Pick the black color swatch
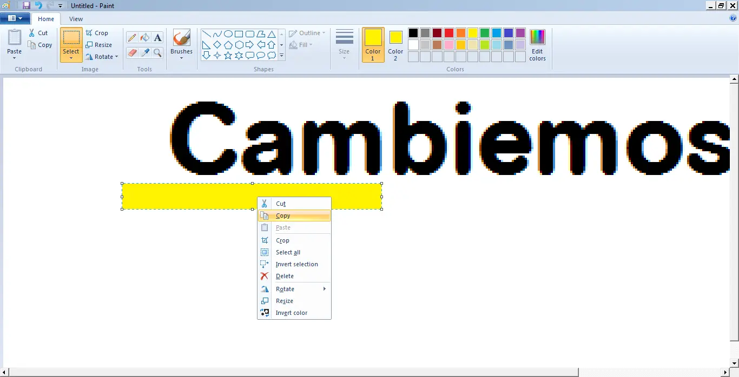Viewport: 739px width, 377px height. (x=413, y=33)
